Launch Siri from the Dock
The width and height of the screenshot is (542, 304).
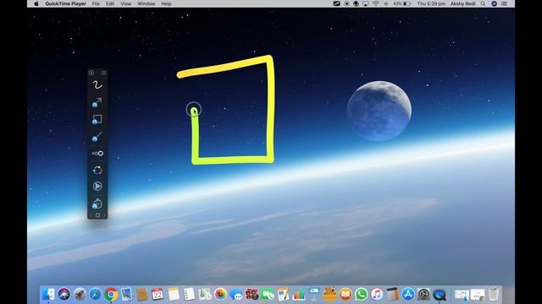64,295
